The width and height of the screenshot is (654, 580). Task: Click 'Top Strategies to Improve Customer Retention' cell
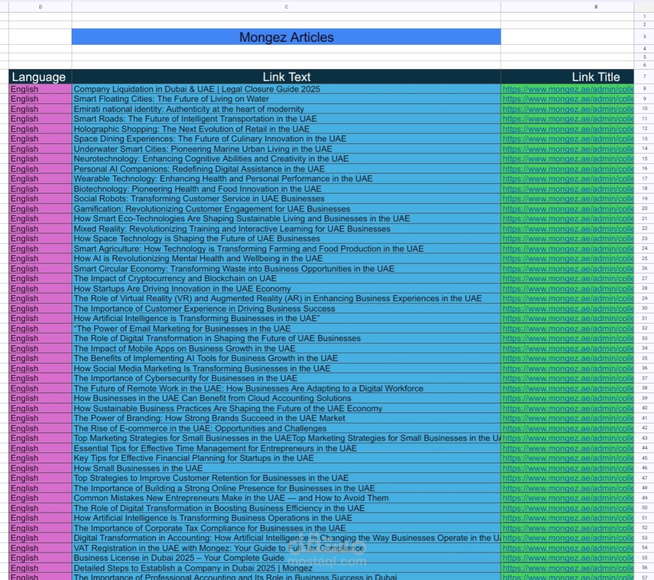point(286,478)
